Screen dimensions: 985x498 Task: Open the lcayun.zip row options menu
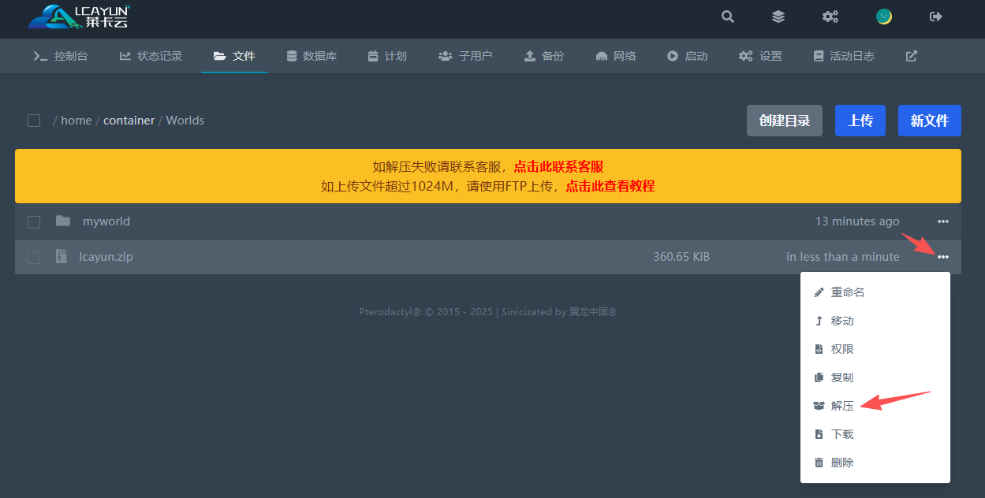(943, 257)
